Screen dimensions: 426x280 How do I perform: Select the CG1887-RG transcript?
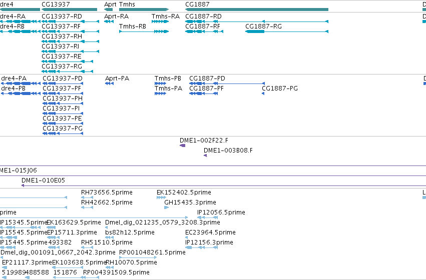click(x=287, y=31)
